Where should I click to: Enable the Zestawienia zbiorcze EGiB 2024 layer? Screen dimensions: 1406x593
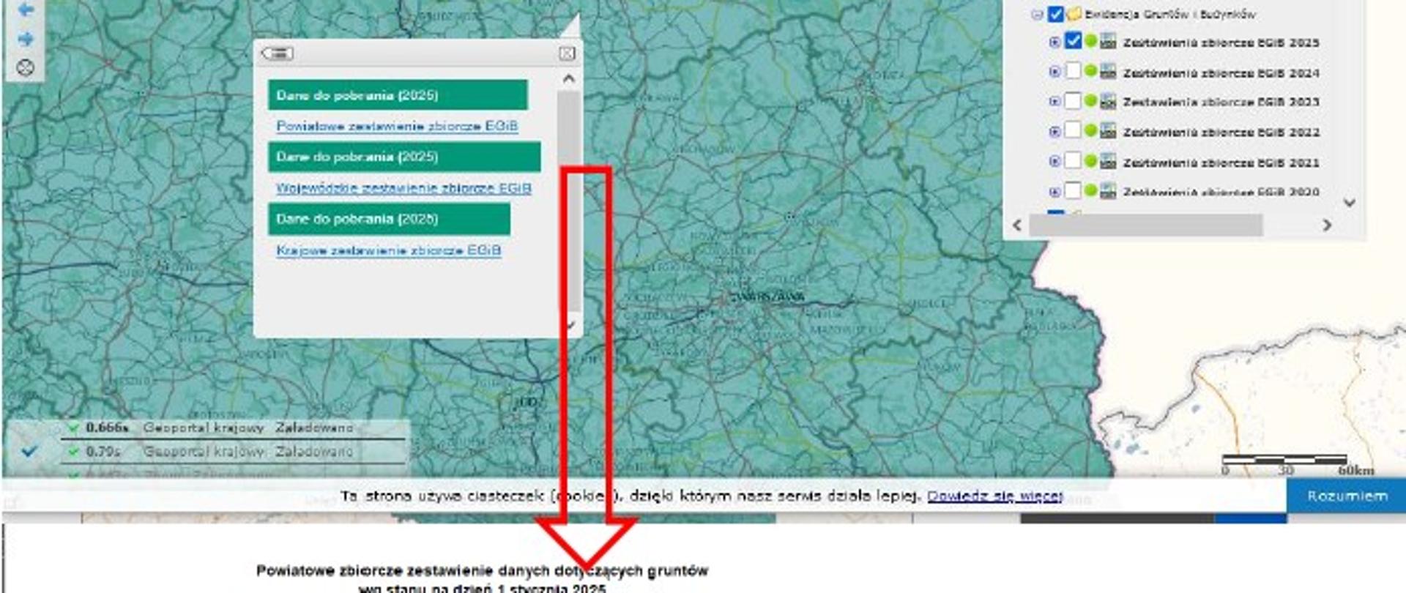coord(1073,72)
